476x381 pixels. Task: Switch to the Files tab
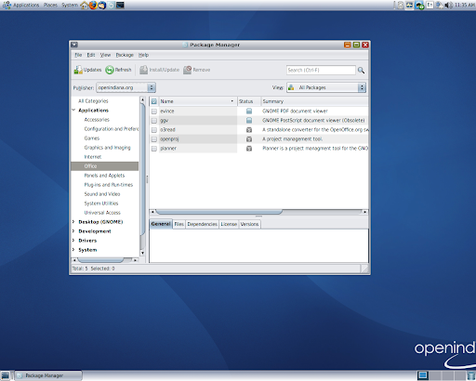[x=178, y=224]
